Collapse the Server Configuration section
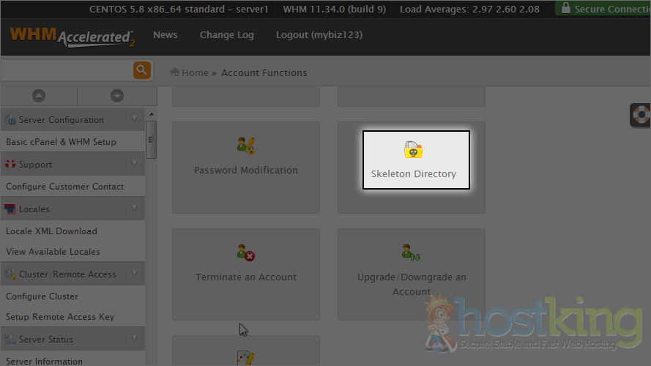Image resolution: width=651 pixels, height=366 pixels. (x=134, y=119)
